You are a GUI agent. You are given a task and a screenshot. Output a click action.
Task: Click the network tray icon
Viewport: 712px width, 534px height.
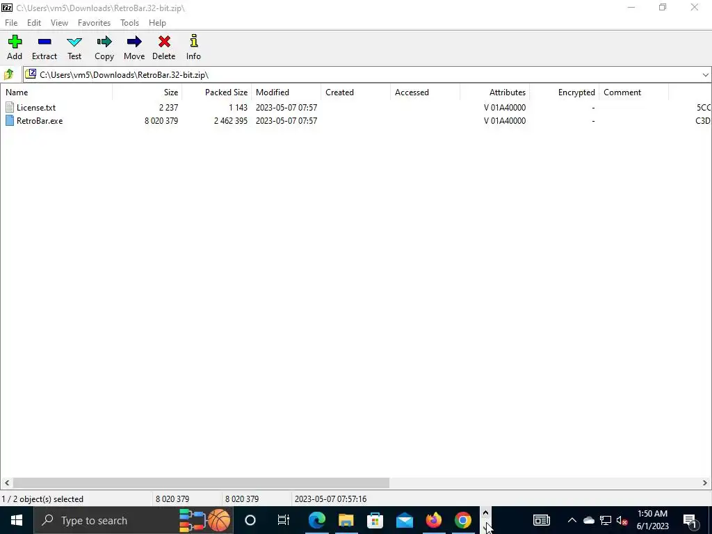point(606,520)
